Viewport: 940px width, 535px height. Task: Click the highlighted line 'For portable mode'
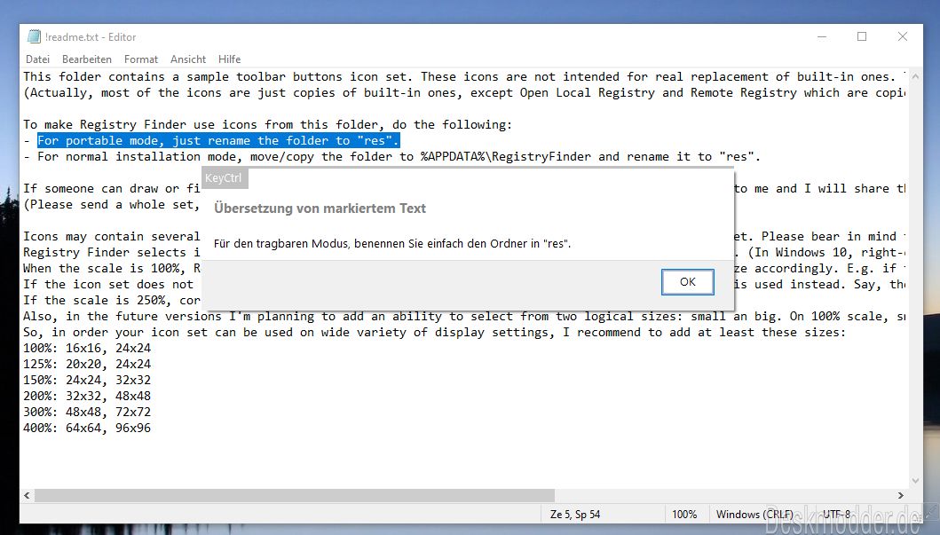click(218, 141)
